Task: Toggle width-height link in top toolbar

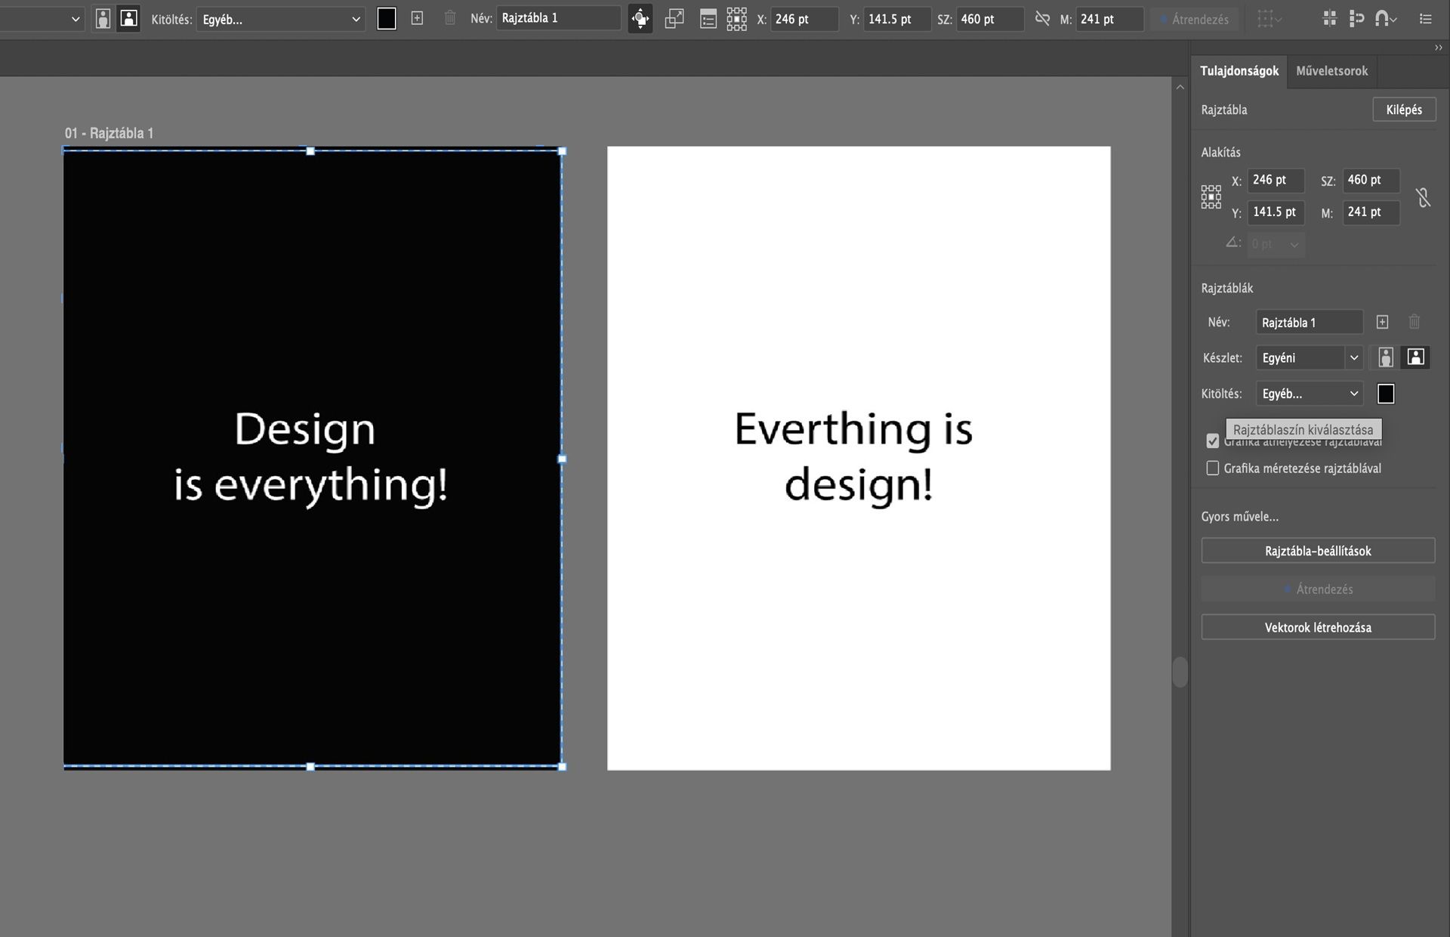Action: (x=1042, y=19)
